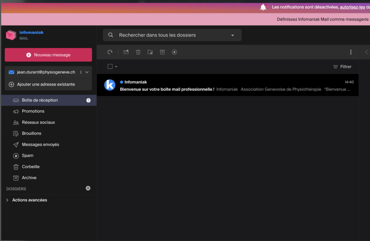The height and width of the screenshot is (241, 370).
Task: Open the search folder scope dropdown arrow
Action: click(x=232, y=35)
